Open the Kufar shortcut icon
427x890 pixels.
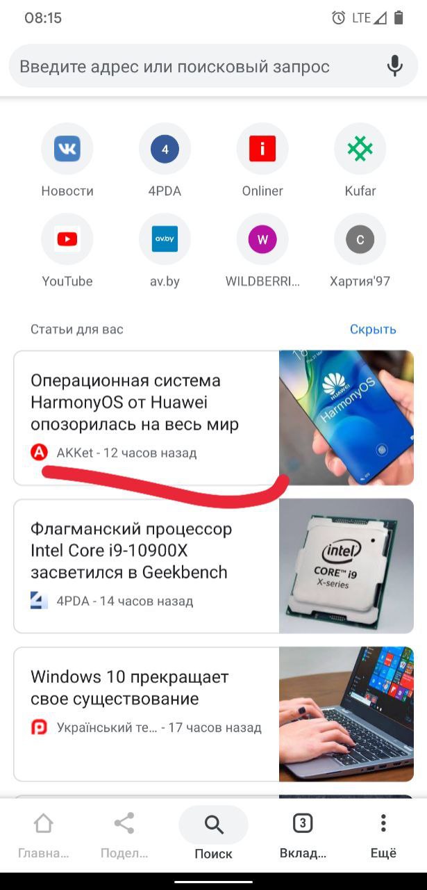pos(360,148)
